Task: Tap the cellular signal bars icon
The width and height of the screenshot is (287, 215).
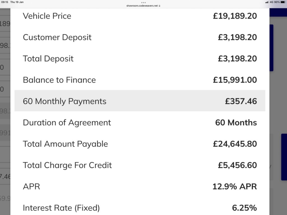Action: [267, 2]
